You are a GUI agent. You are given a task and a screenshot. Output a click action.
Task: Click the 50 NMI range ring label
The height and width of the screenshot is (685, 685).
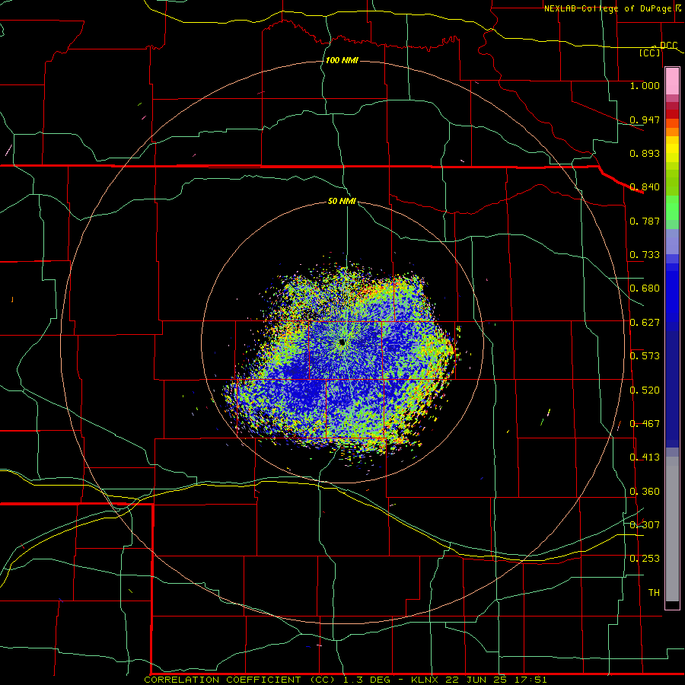(342, 201)
